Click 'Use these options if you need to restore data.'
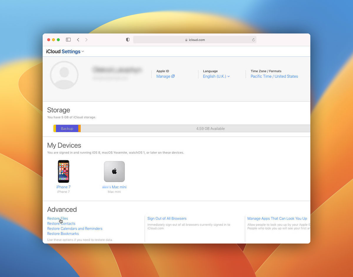 point(80,240)
